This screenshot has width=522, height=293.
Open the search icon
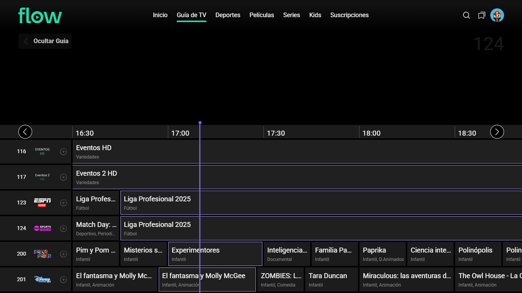[467, 15]
